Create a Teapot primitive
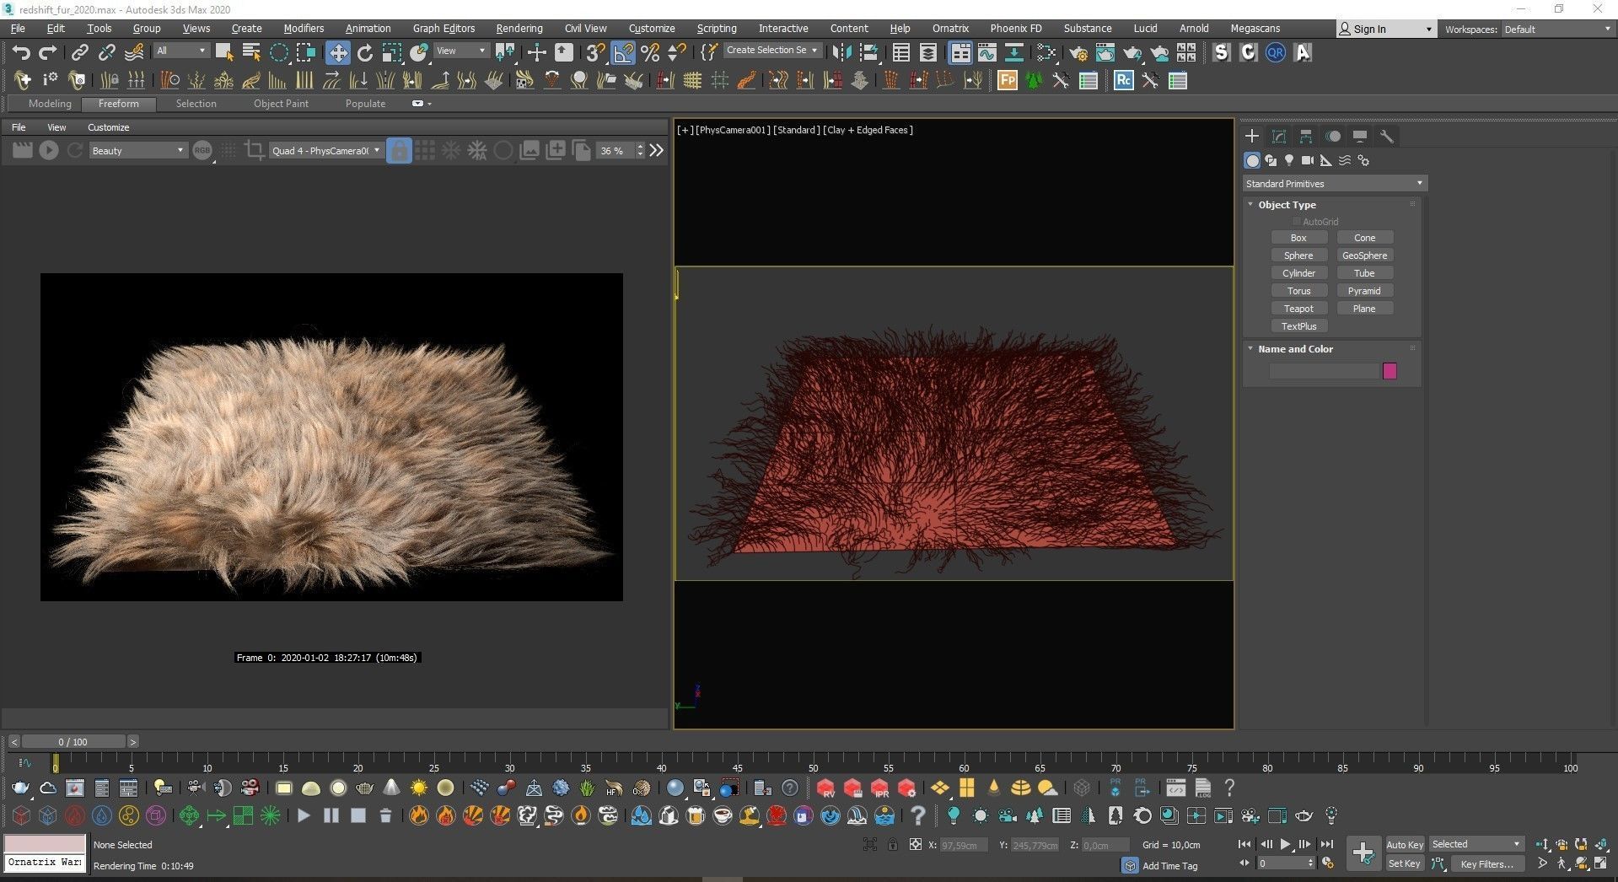The image size is (1618, 882). click(x=1298, y=309)
